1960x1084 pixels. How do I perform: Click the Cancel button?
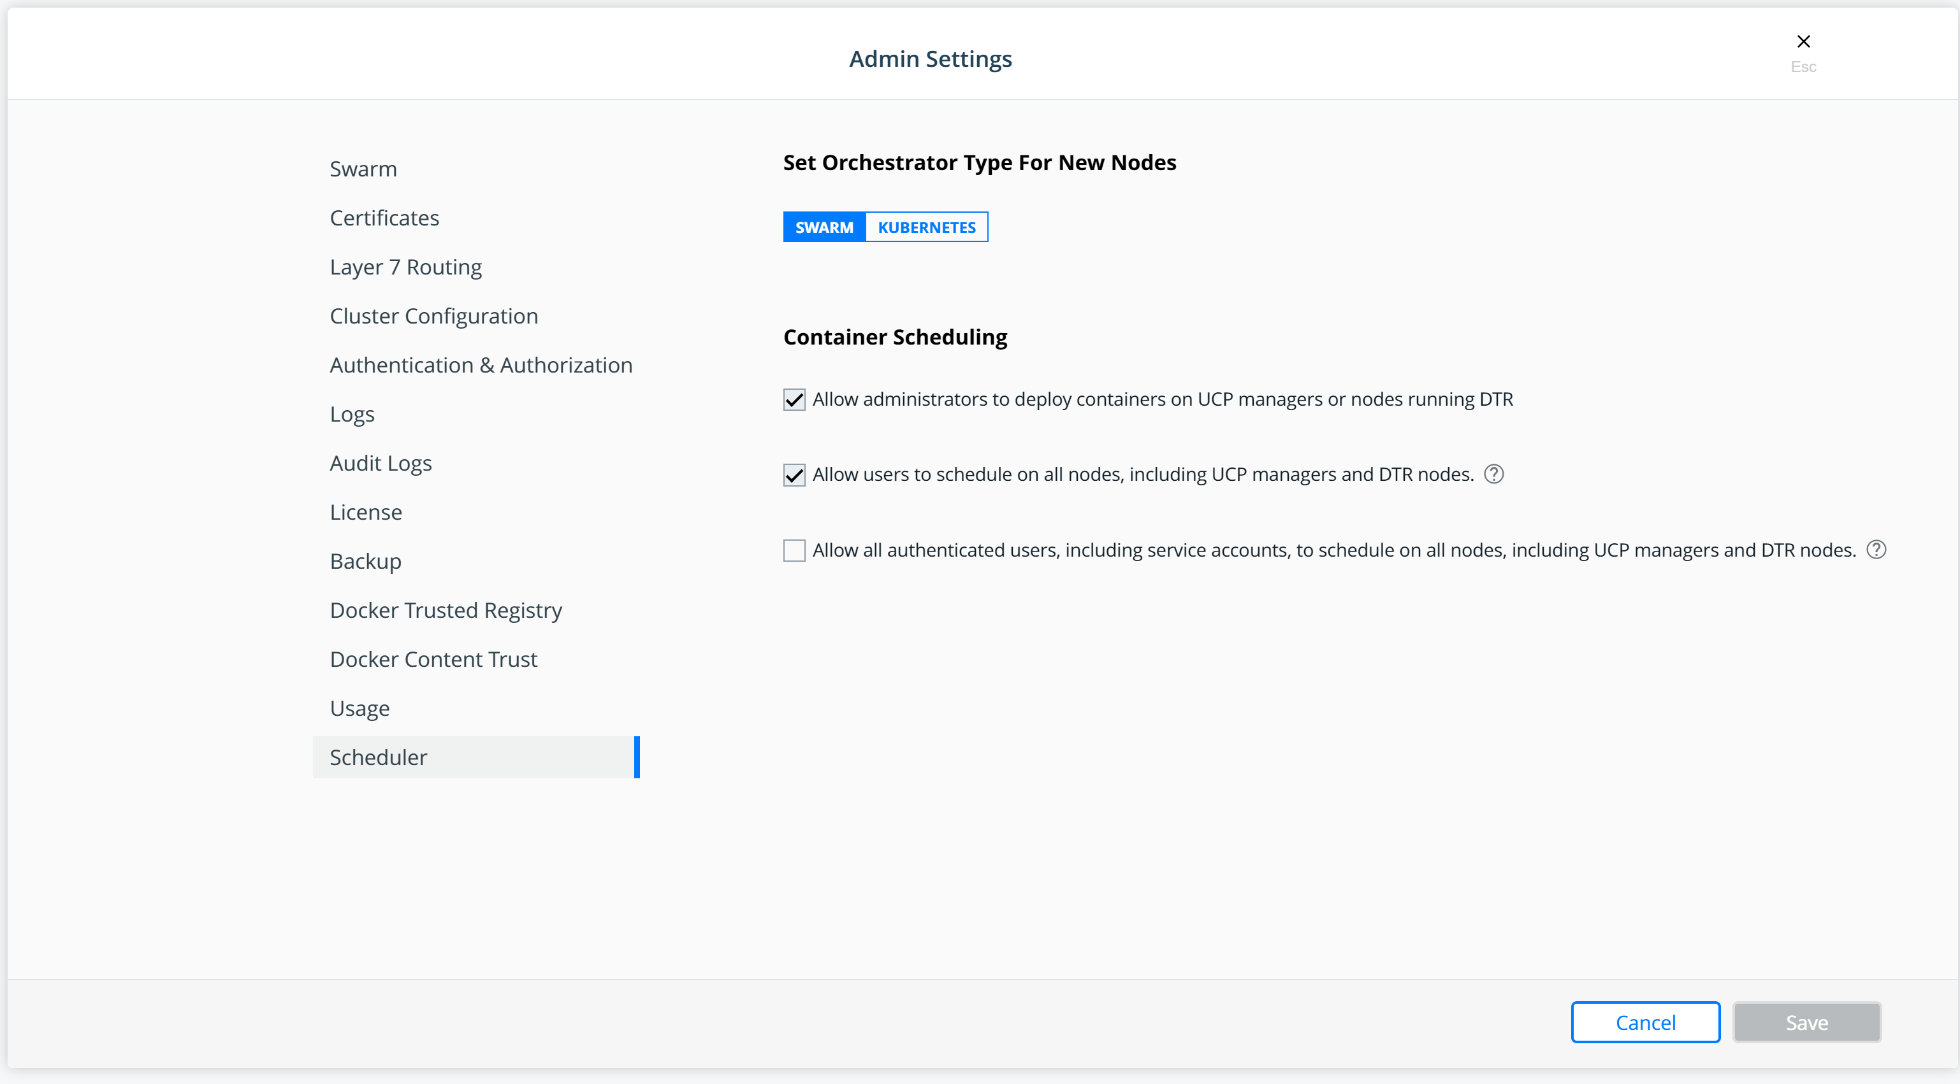tap(1645, 1022)
